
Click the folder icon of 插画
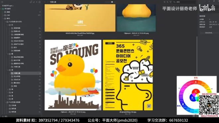(x=5, y=12)
